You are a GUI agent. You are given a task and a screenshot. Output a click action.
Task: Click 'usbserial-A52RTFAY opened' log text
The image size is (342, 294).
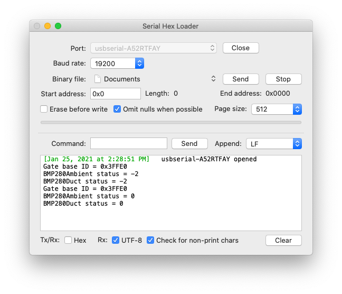(x=209, y=159)
